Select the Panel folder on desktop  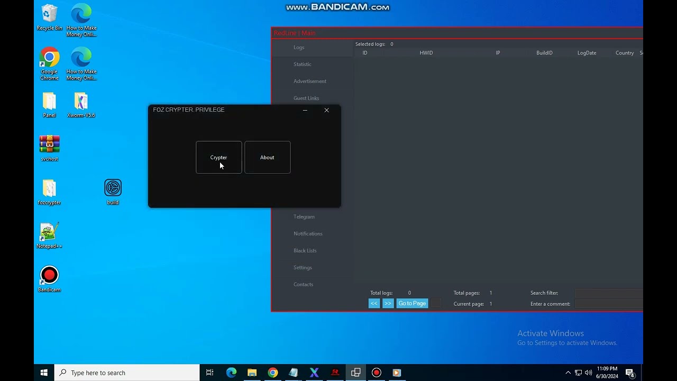pyautogui.click(x=49, y=105)
